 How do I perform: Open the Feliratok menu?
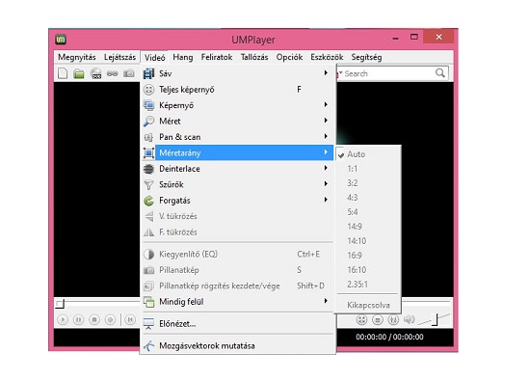click(x=217, y=57)
